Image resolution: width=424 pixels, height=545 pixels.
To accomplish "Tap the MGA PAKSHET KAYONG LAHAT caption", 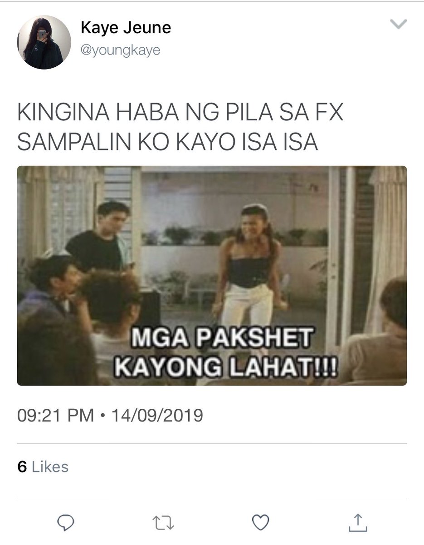I will [x=225, y=353].
